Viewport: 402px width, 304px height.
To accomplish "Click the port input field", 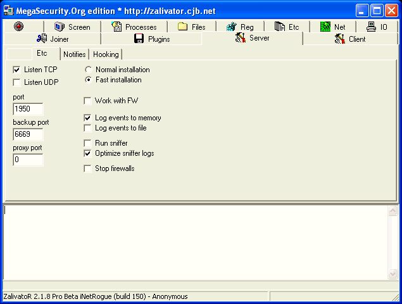I will click(28, 109).
